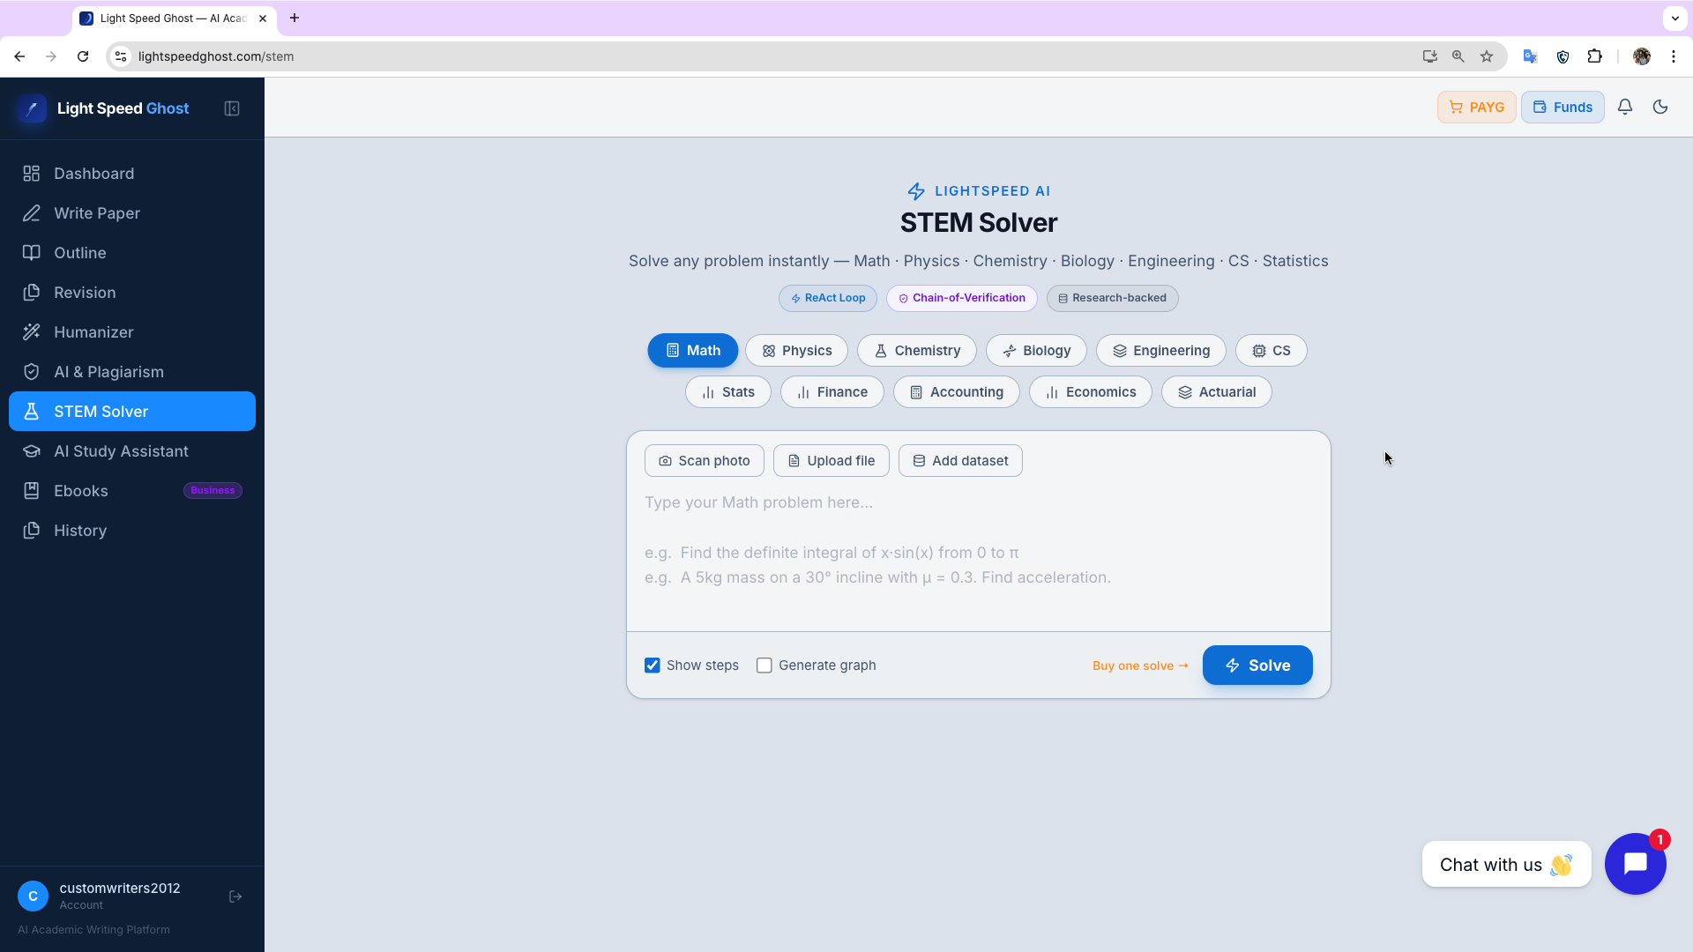This screenshot has height=952, width=1693.
Task: Click Upload file button
Action: [x=832, y=461]
